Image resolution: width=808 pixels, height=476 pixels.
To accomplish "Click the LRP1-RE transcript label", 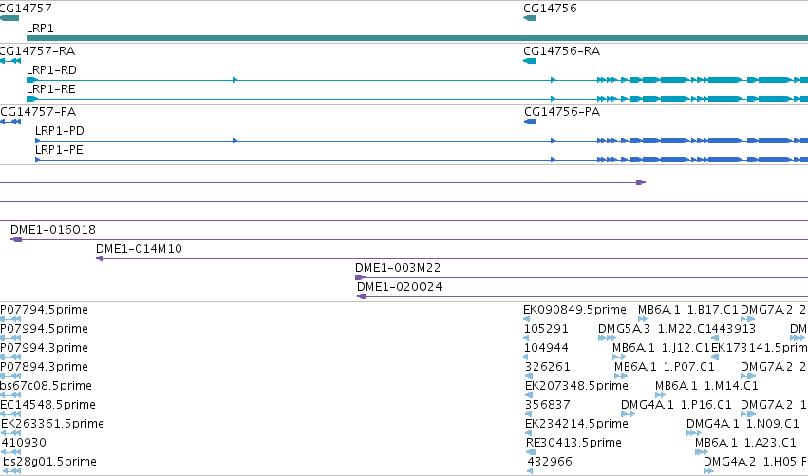I will (51, 89).
